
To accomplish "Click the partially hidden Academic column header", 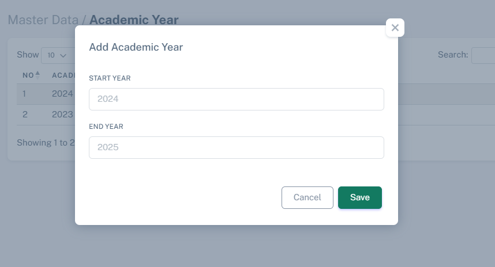I will tap(63, 75).
